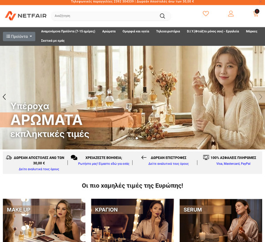Click the ΧΡΕΙΑΖΕΣΤΕ ΒΟΗΘΕΙΑ; heading
This screenshot has height=242, width=265.
pyautogui.click(x=104, y=158)
